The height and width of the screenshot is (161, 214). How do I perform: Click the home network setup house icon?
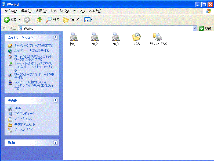[x=10, y=57]
